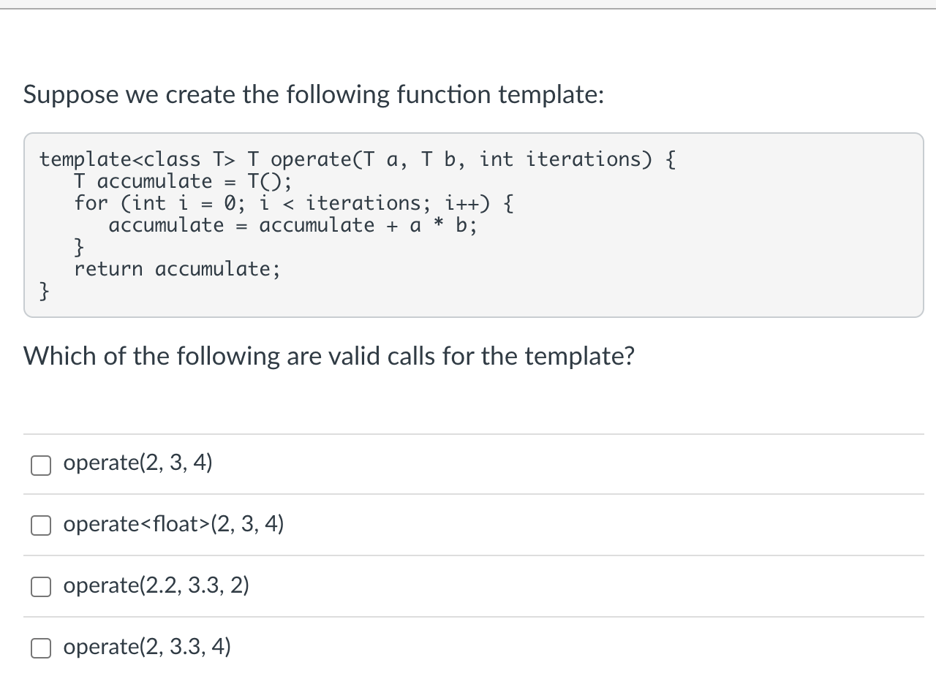The image size is (936, 687).
Task: Click the 'Which of the following are valid calls' question
Action: tap(329, 357)
